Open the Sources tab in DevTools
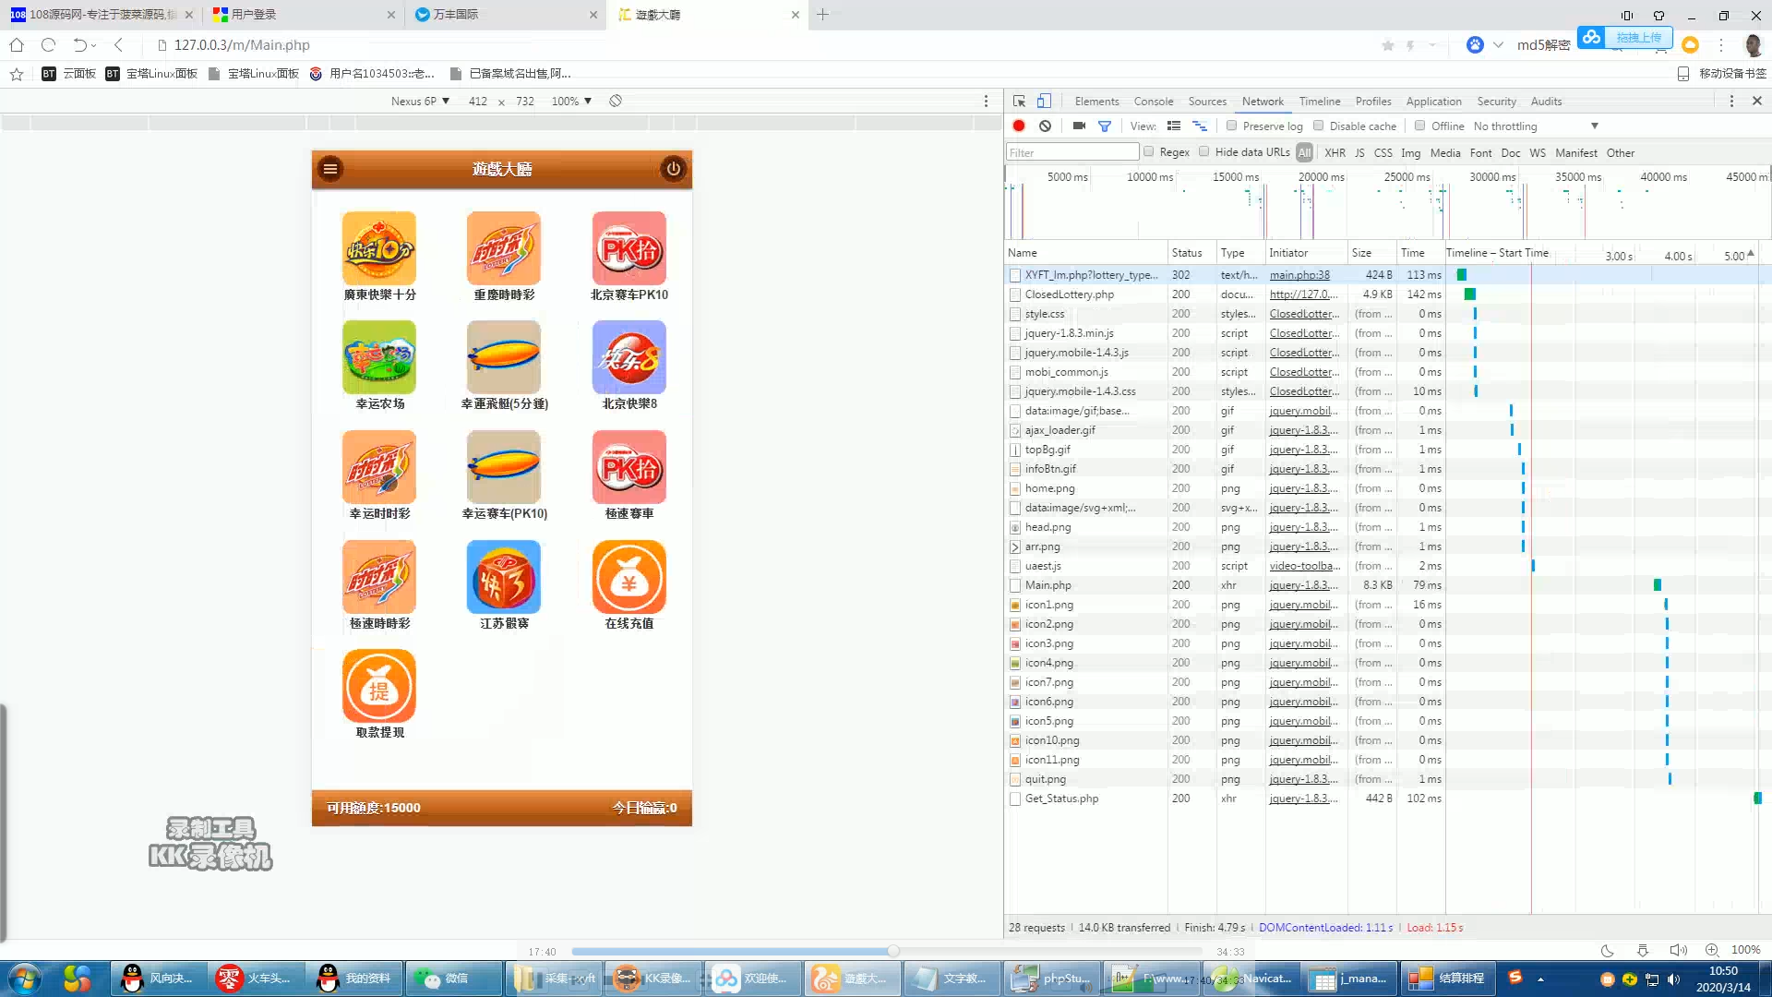 coord(1207,102)
